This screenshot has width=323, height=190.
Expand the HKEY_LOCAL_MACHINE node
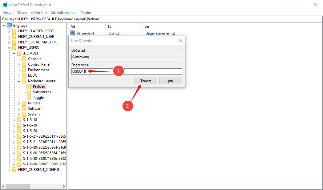tap(9, 42)
